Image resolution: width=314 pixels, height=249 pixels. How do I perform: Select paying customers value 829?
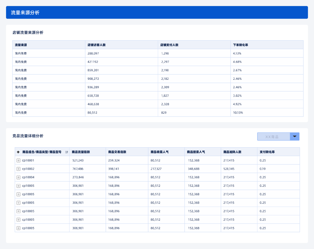[164, 113]
